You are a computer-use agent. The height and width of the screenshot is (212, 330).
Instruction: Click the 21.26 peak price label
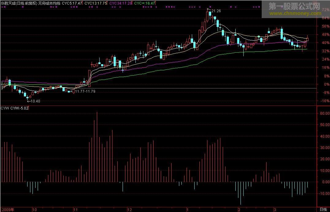click(x=216, y=11)
